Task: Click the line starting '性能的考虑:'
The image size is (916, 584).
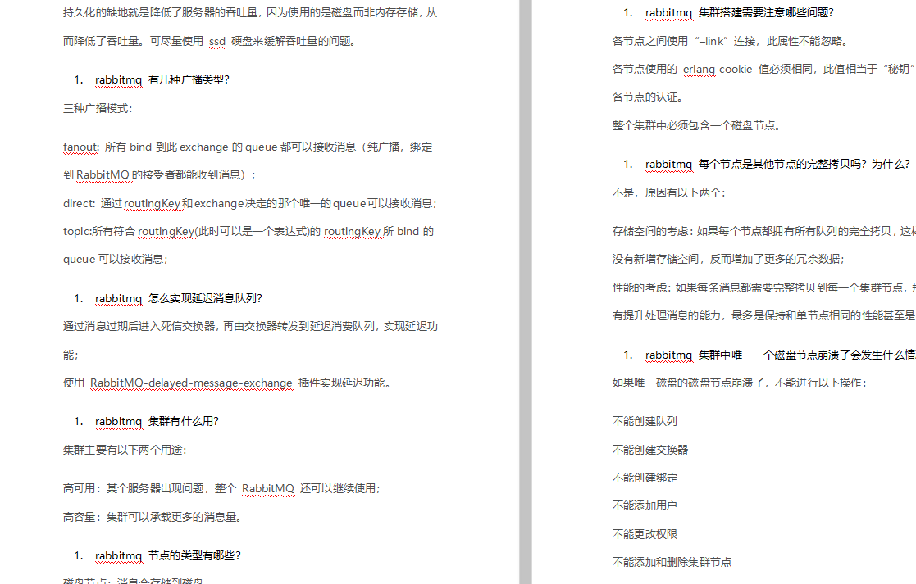Action: 764,287
